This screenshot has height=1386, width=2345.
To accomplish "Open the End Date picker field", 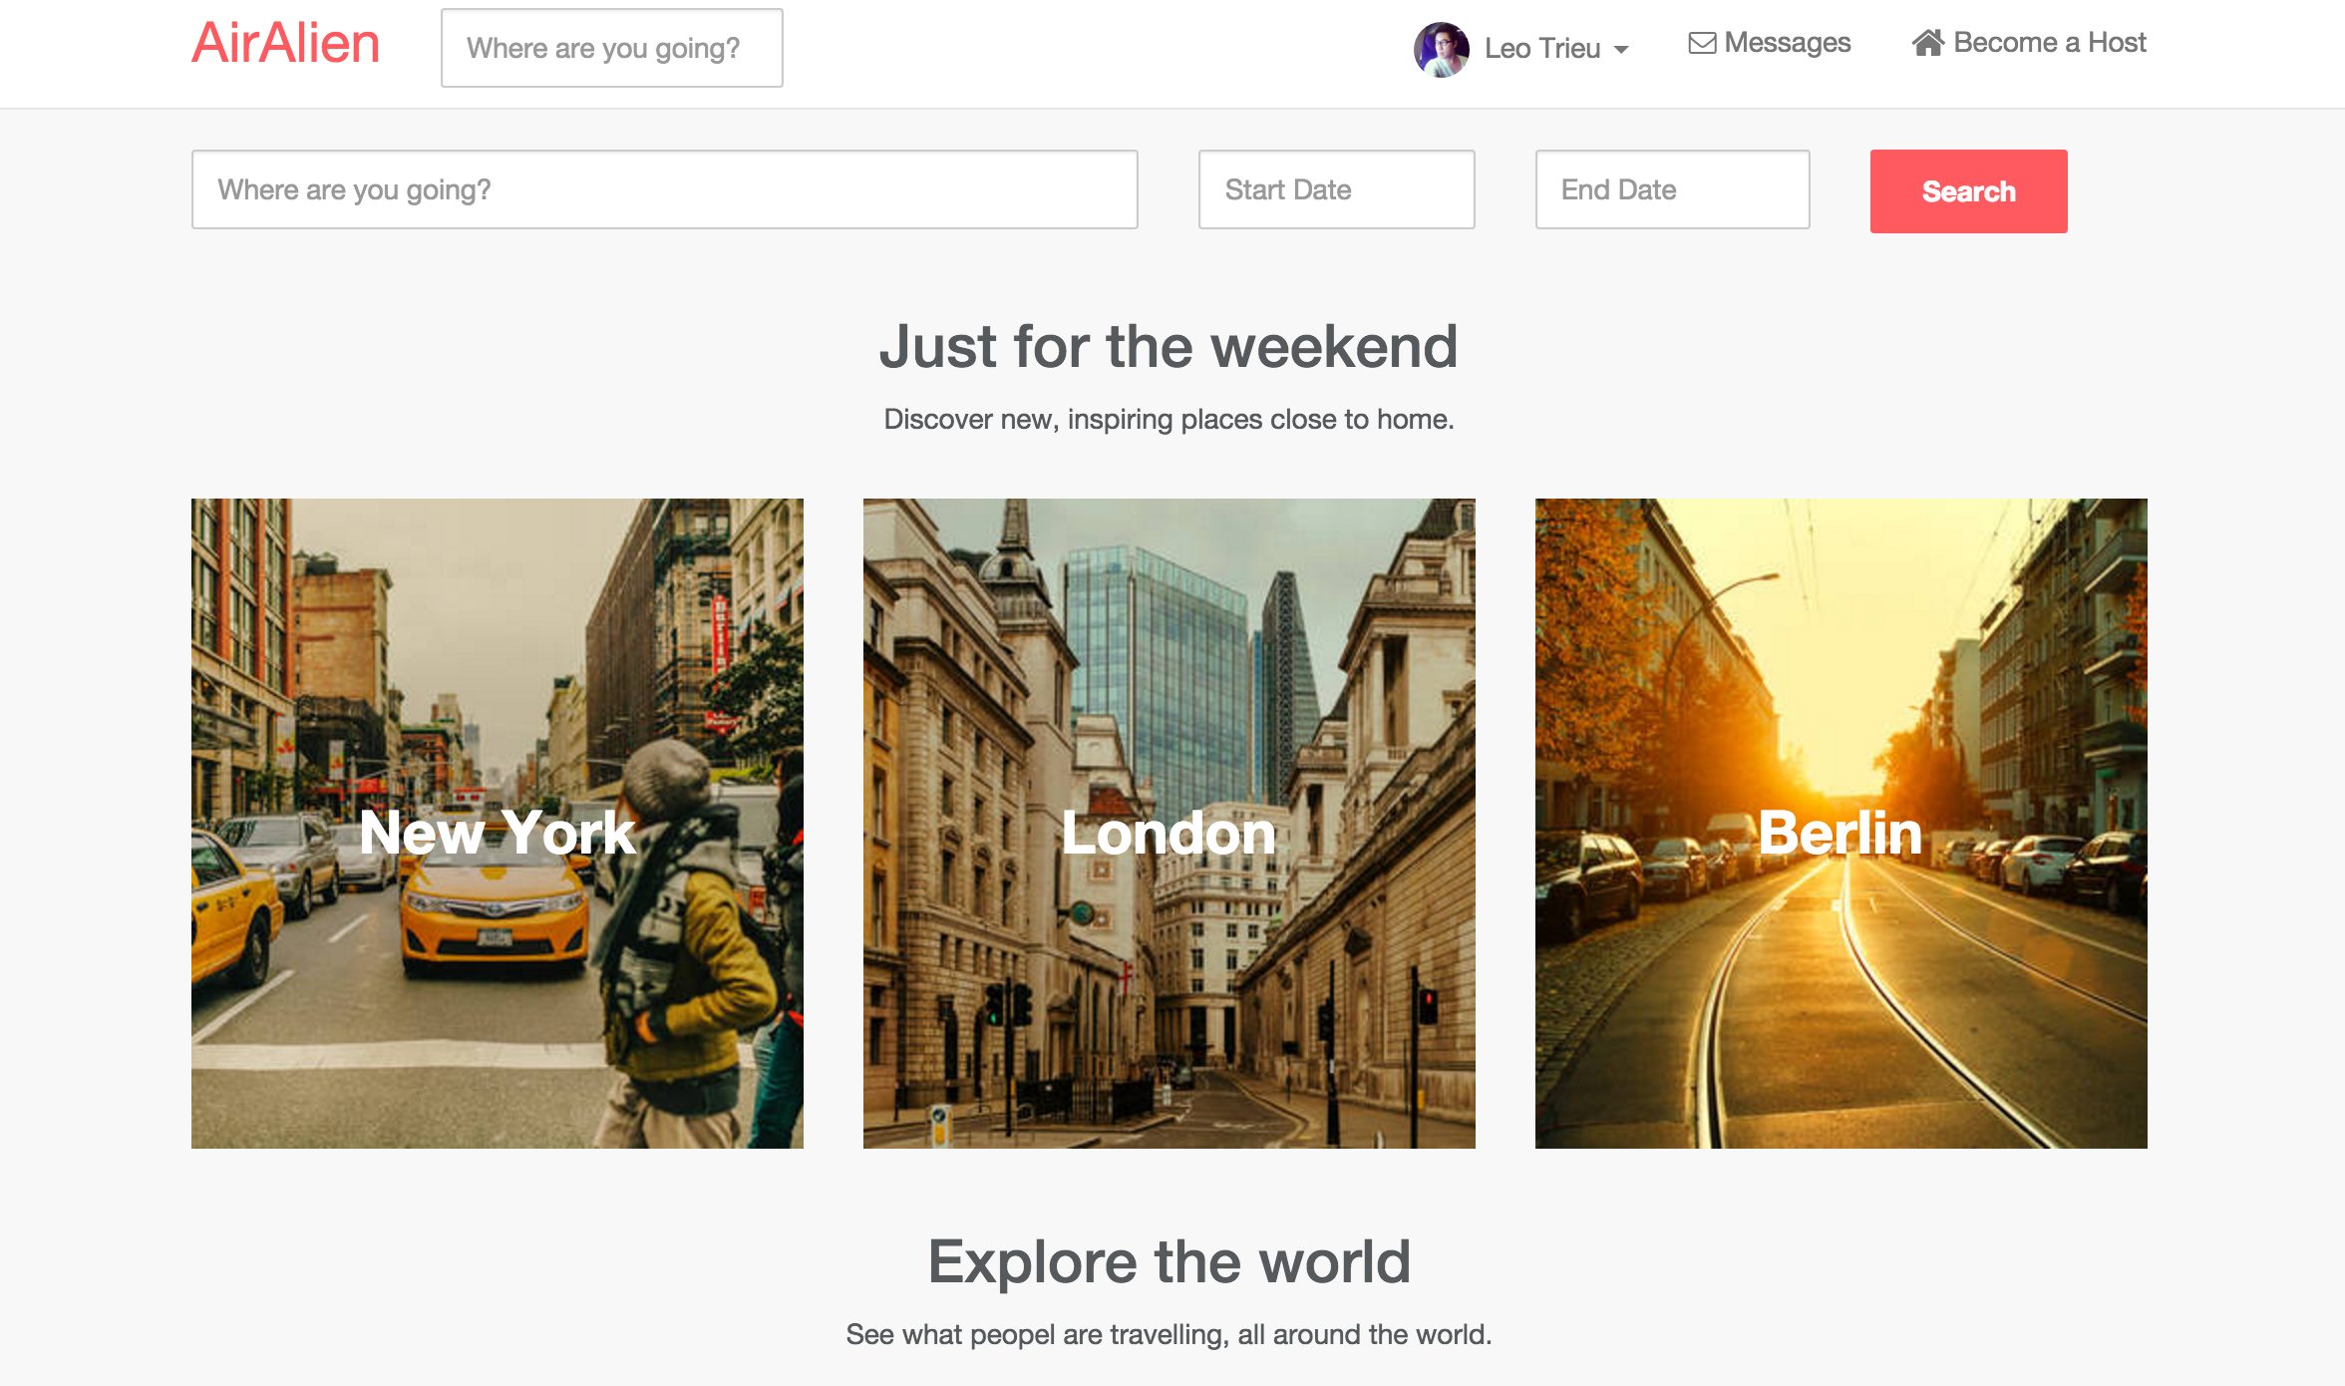I will pos(1672,189).
